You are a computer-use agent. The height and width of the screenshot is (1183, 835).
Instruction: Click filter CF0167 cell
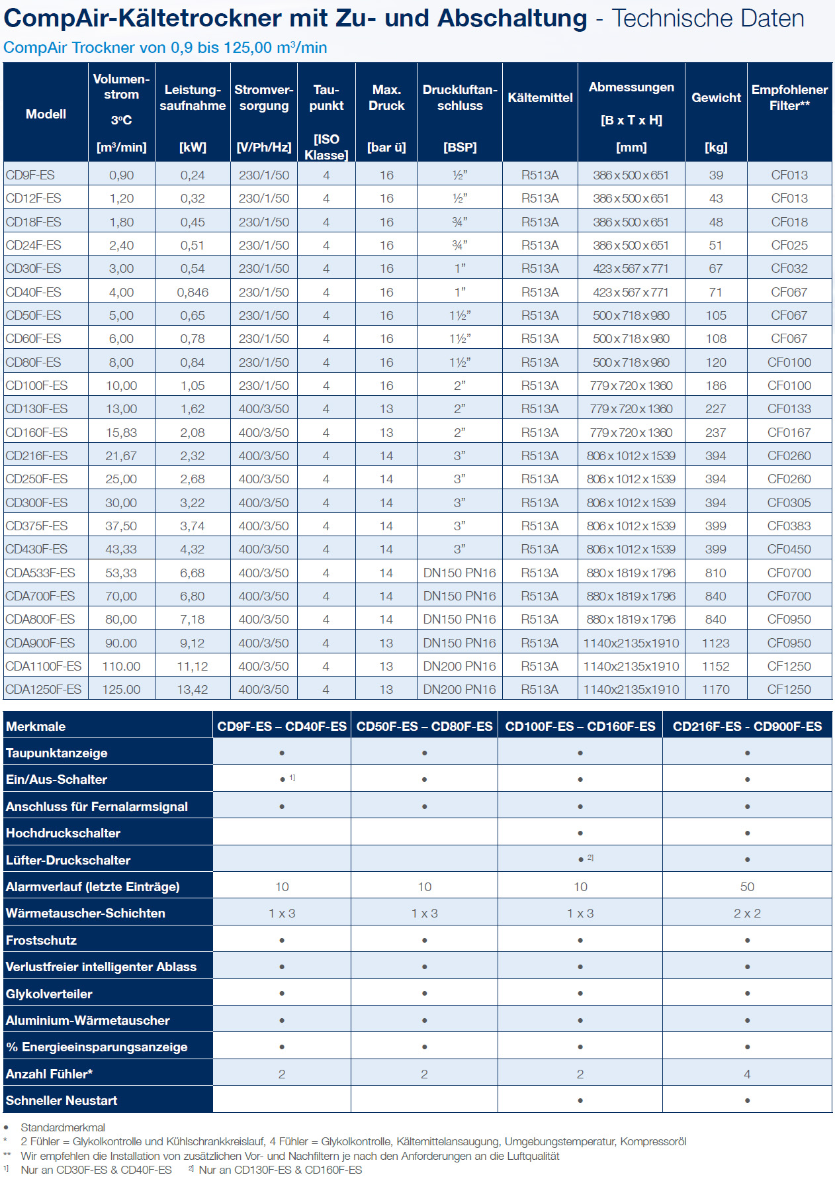click(789, 432)
